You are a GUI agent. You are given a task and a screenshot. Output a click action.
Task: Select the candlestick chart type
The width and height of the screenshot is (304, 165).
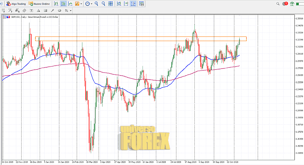(63, 4)
